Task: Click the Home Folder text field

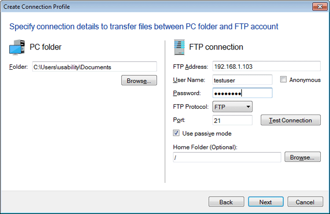Action: (227, 157)
